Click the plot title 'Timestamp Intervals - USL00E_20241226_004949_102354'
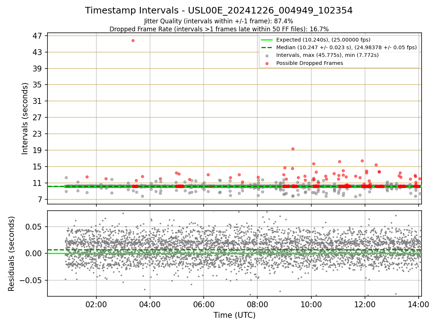The width and height of the screenshot is (438, 328). pyautogui.click(x=219, y=11)
